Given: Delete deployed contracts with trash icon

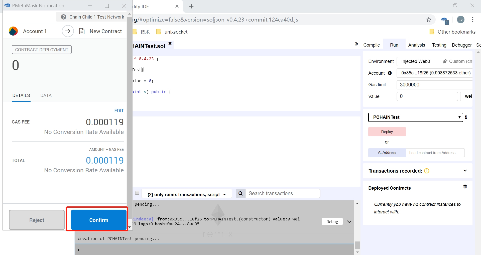Looking at the screenshot, I should [x=465, y=187].
